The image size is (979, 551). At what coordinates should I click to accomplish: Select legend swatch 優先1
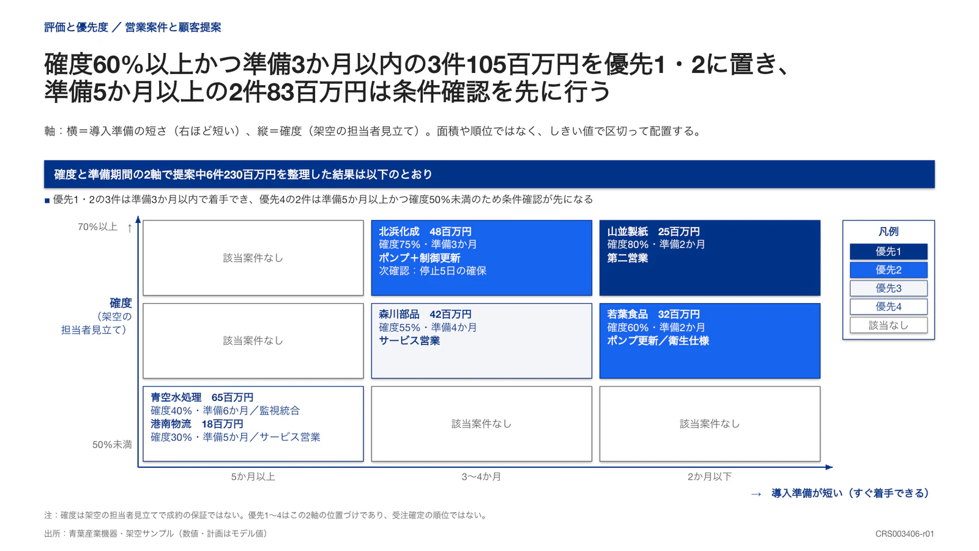pos(888,252)
